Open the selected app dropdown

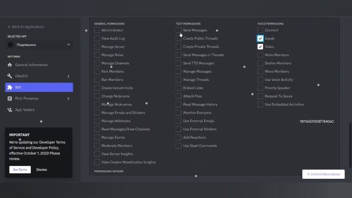[x=39, y=45]
